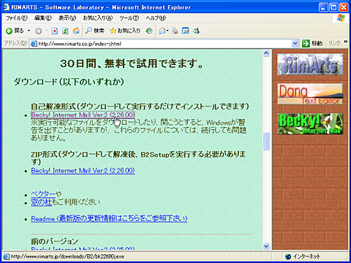The width and height of the screenshot is (351, 263).
Task: Click the Media toolbar icon
Action: [149, 31]
